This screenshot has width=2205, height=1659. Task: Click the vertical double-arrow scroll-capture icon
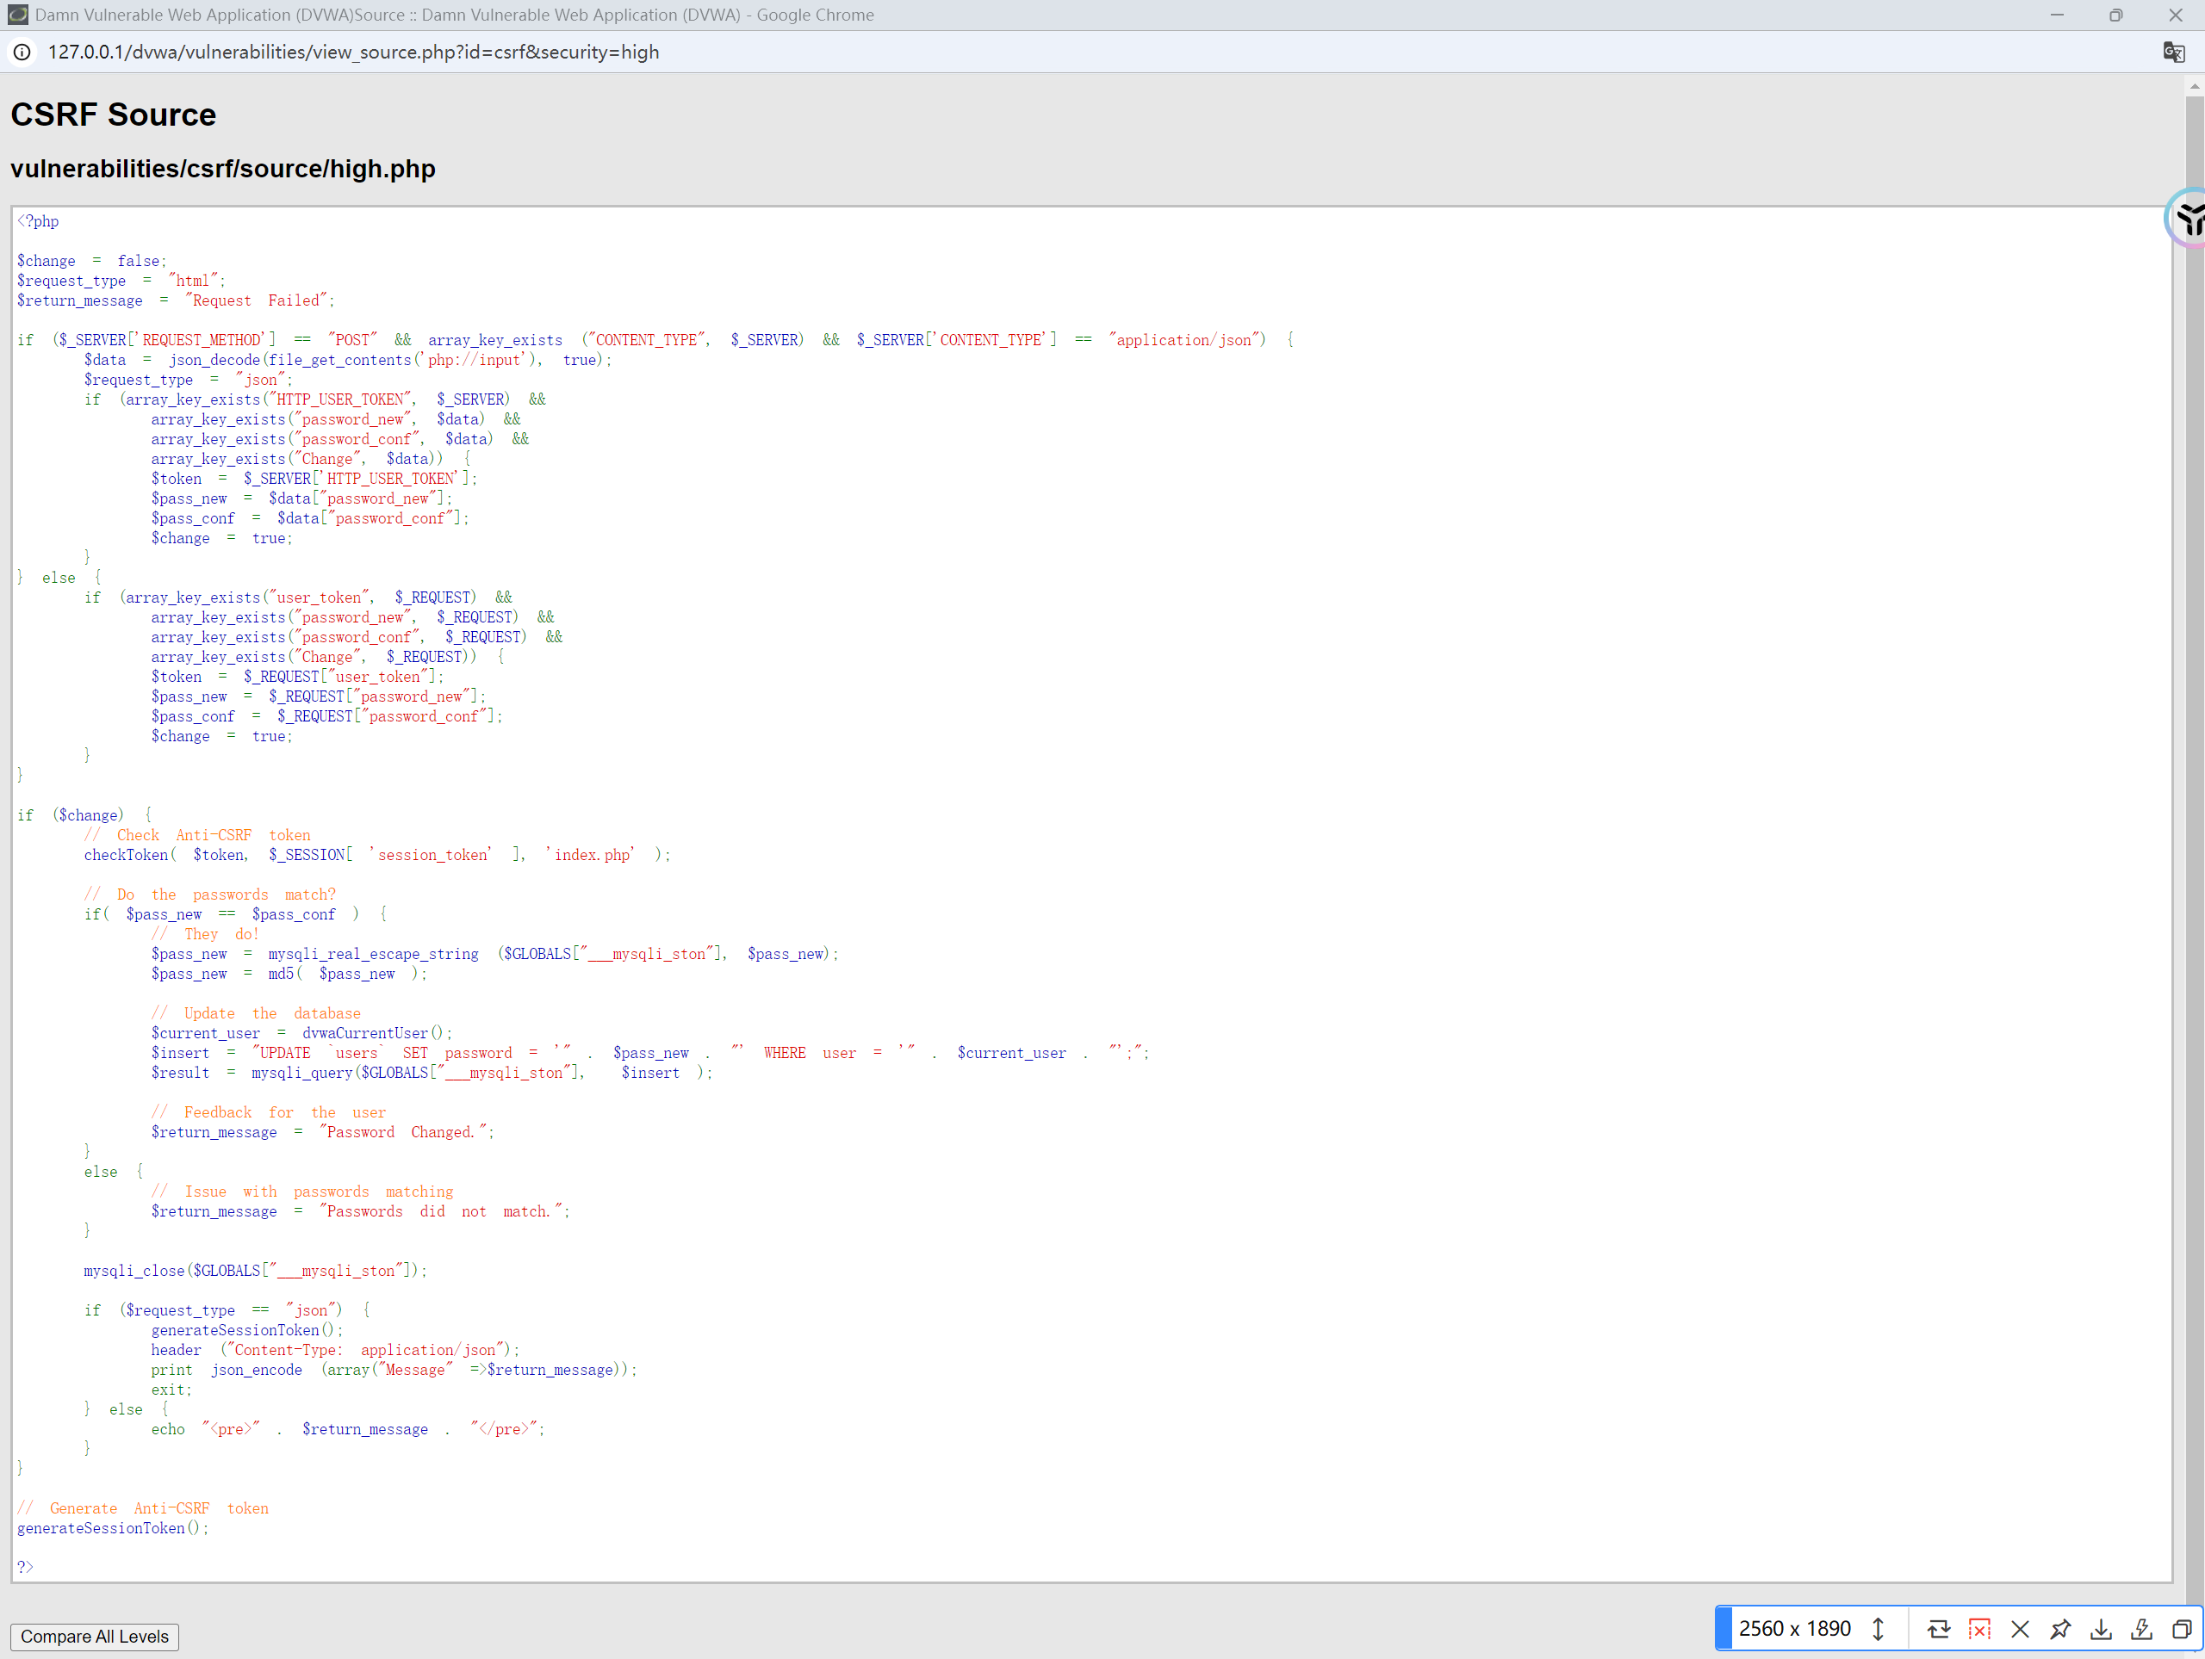point(1878,1629)
